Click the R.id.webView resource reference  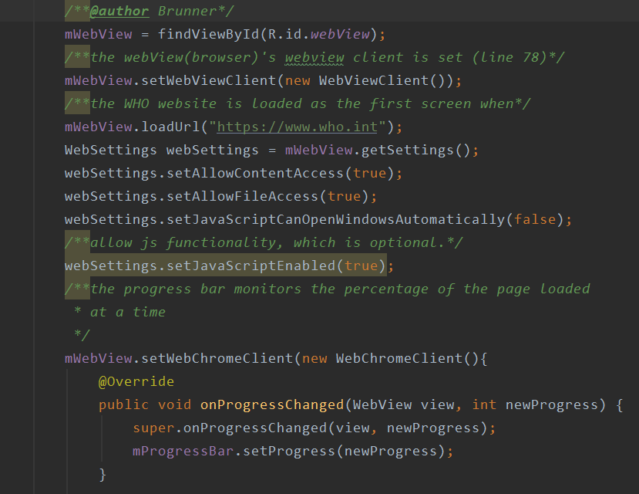pyautogui.click(x=318, y=34)
